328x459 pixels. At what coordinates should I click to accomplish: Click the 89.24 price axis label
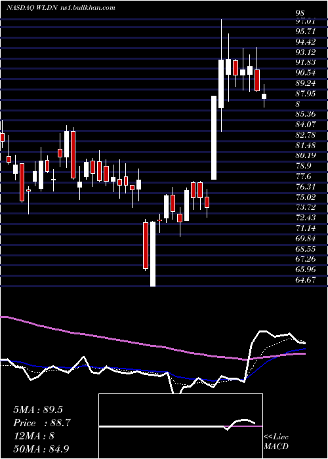click(x=306, y=83)
